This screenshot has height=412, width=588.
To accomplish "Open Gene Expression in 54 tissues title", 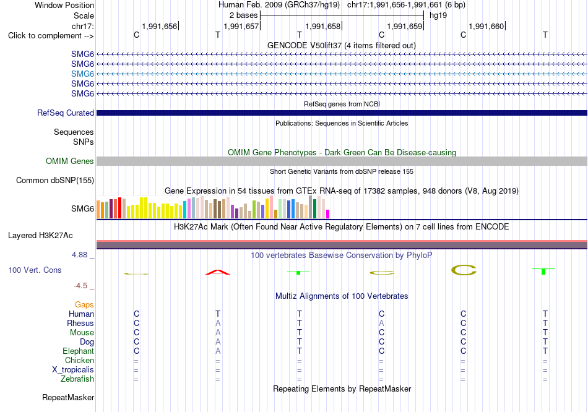I will 342,191.
